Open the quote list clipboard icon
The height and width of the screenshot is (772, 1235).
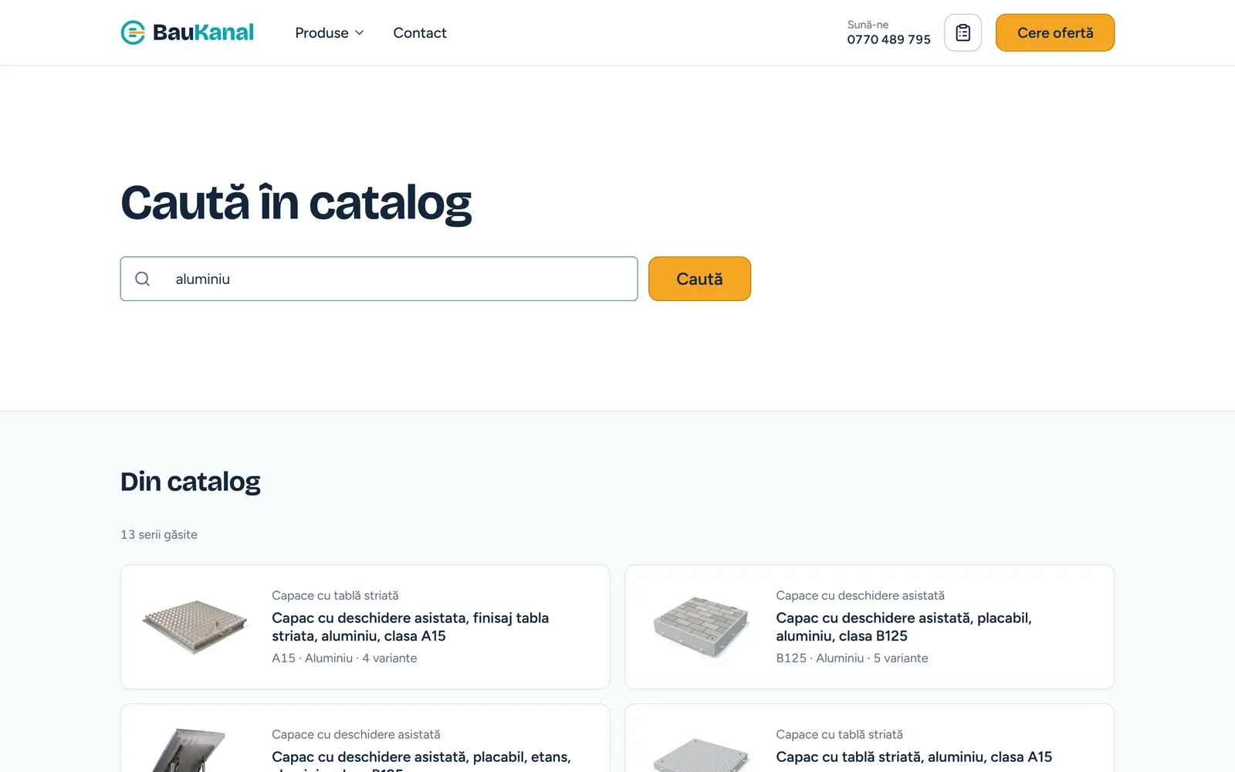pos(963,32)
